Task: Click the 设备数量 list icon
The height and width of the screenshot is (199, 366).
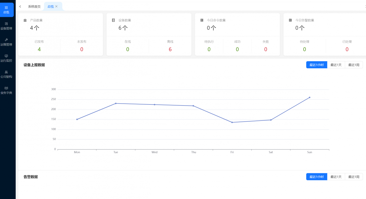Action: (x=113, y=20)
